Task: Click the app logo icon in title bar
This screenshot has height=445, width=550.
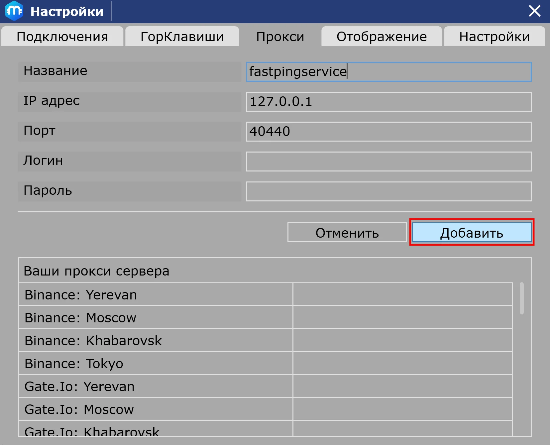Action: (x=14, y=11)
